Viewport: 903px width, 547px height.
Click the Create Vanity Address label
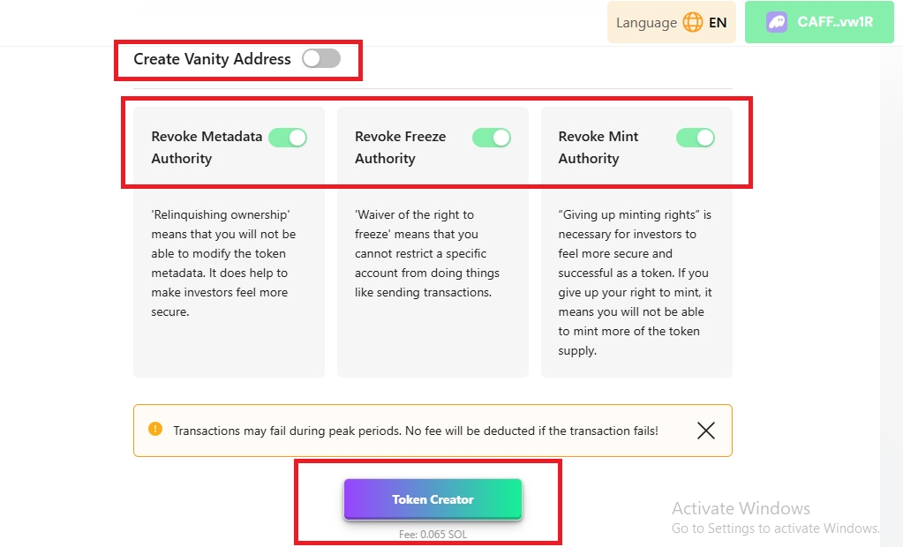click(212, 59)
